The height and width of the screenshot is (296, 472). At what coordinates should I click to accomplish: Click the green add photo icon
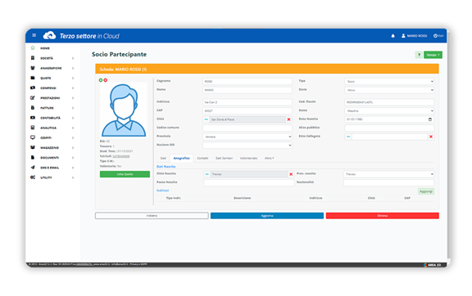click(x=101, y=80)
